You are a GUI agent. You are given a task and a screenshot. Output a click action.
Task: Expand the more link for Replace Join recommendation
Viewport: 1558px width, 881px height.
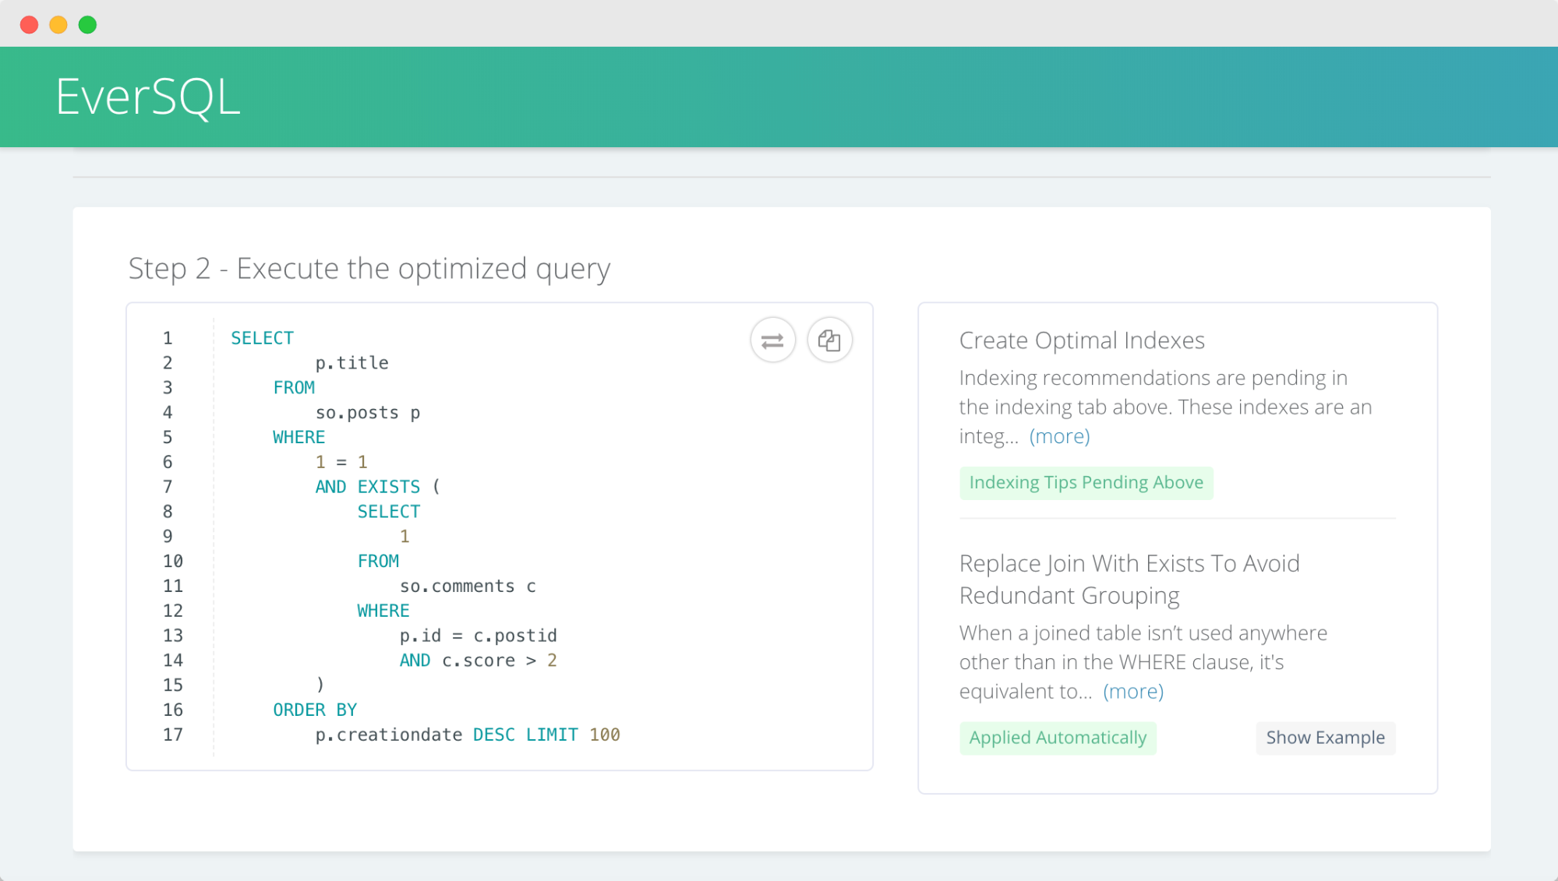point(1133,691)
